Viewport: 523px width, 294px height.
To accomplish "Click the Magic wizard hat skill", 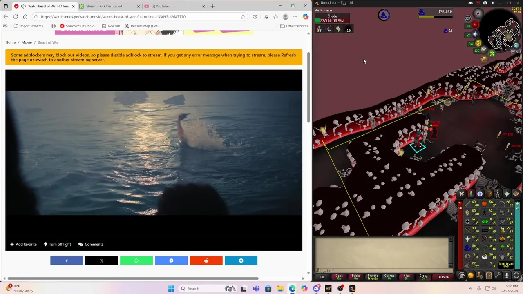I will (x=472, y=247).
